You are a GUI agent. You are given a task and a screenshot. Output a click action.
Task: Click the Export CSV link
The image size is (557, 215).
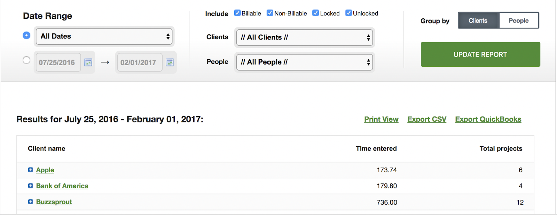427,119
